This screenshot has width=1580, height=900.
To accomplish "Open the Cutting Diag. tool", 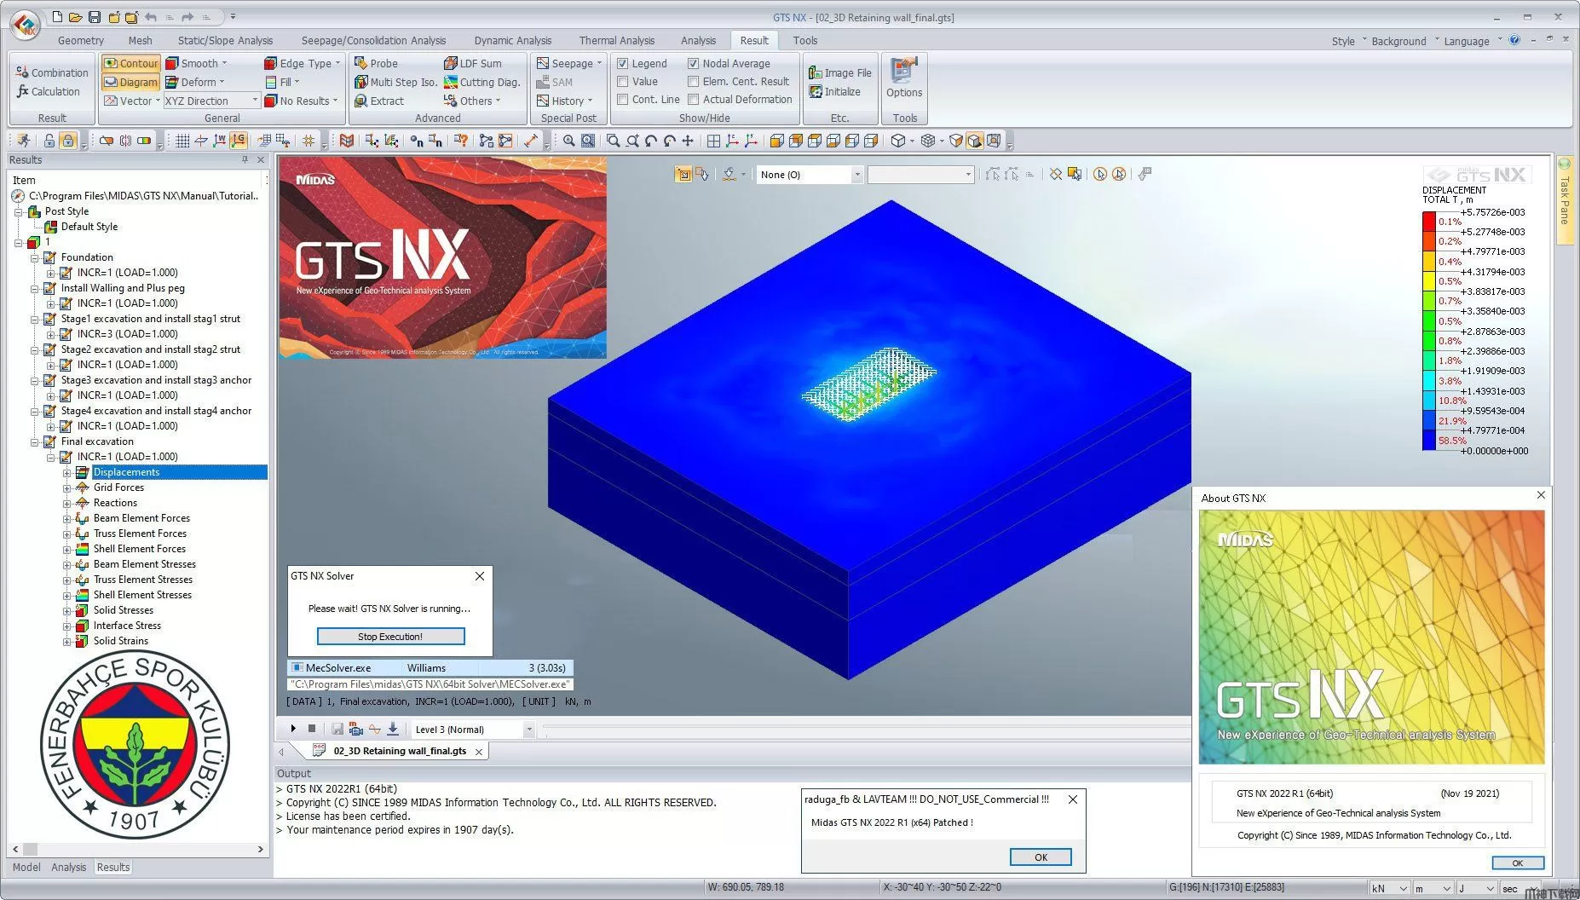I will pyautogui.click(x=451, y=83).
